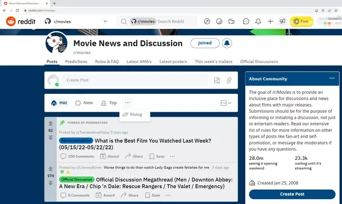Sort posts by Hot
This screenshot has height=204, width=342.
[59, 103]
